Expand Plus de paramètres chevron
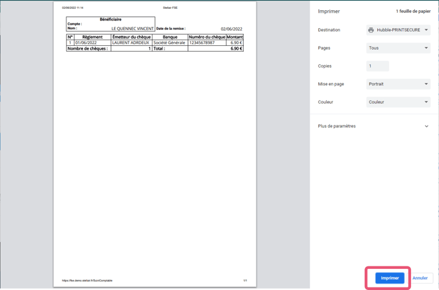 (426, 126)
